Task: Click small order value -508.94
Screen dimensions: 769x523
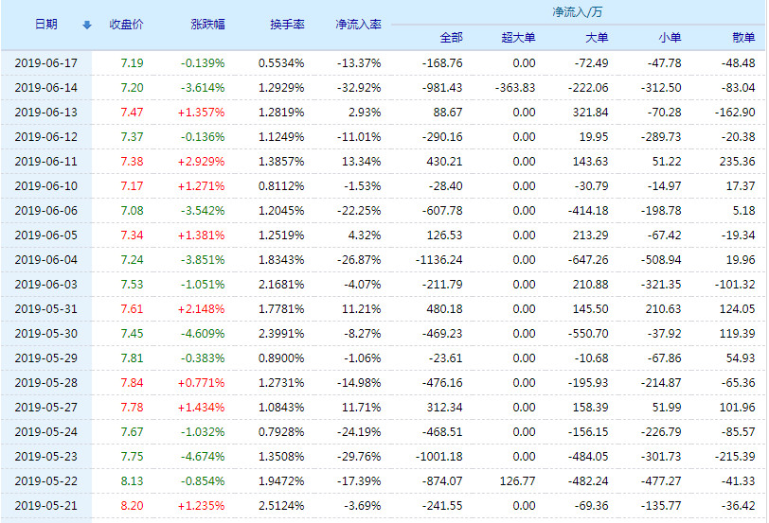Action: pyautogui.click(x=661, y=259)
